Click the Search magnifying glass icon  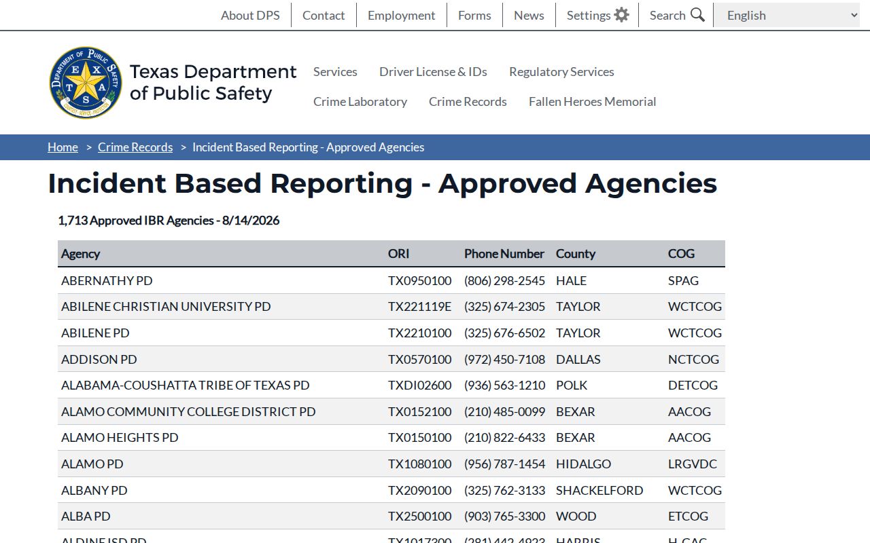[x=697, y=15]
